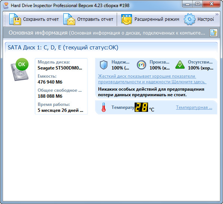
Task: Click the Отсутстви... 100% errors text
Action: click(201, 65)
